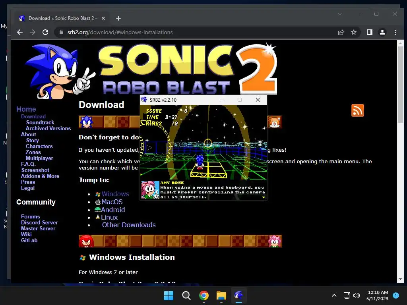Viewport: 407px width, 305px height.
Task: Click the Tails icon in the banner strip
Action: click(275, 122)
